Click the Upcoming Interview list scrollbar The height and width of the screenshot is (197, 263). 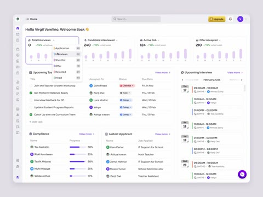(245, 88)
